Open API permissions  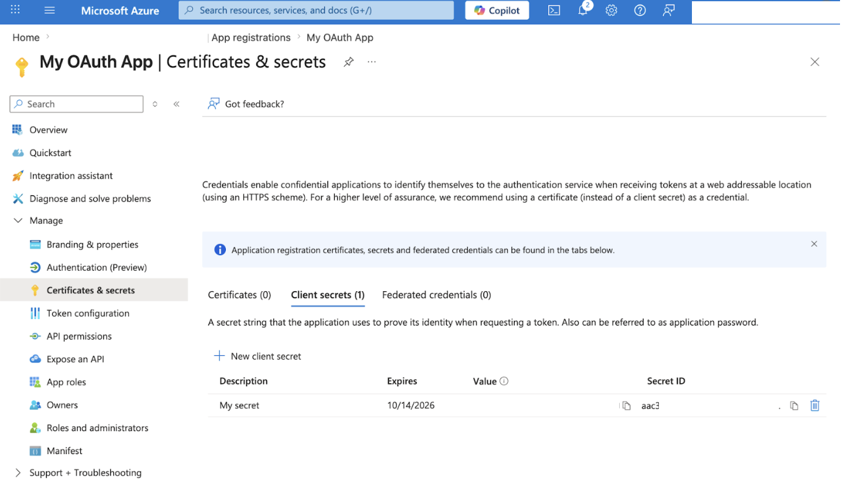coord(79,336)
